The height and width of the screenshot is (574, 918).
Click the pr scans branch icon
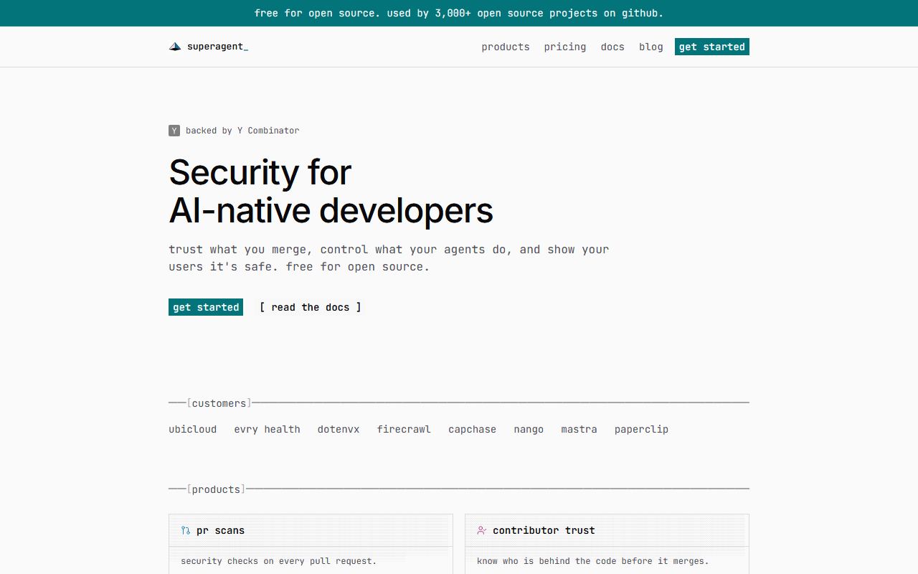pos(186,530)
